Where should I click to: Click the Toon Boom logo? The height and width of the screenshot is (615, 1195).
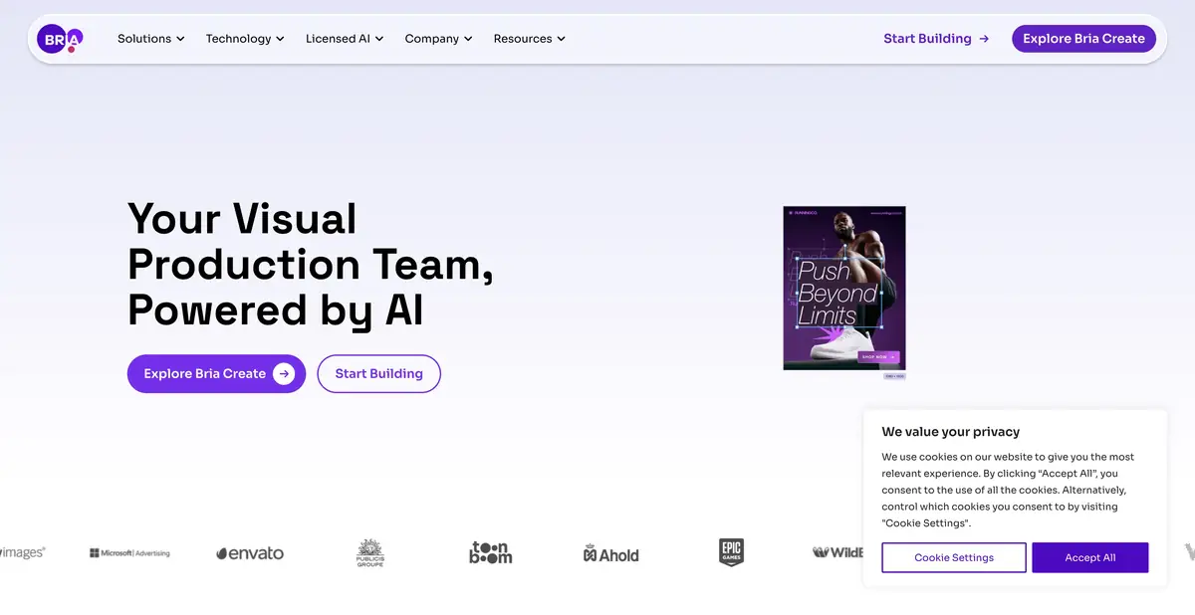coord(491,552)
